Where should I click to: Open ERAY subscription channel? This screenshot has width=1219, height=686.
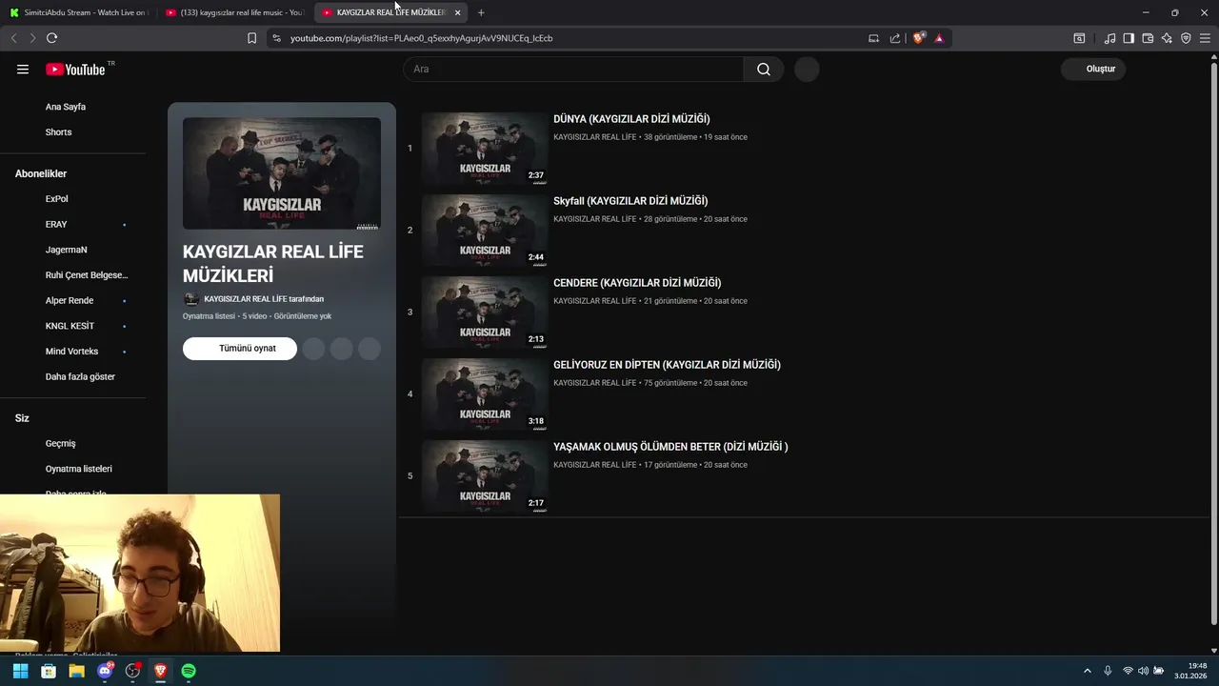point(56,224)
